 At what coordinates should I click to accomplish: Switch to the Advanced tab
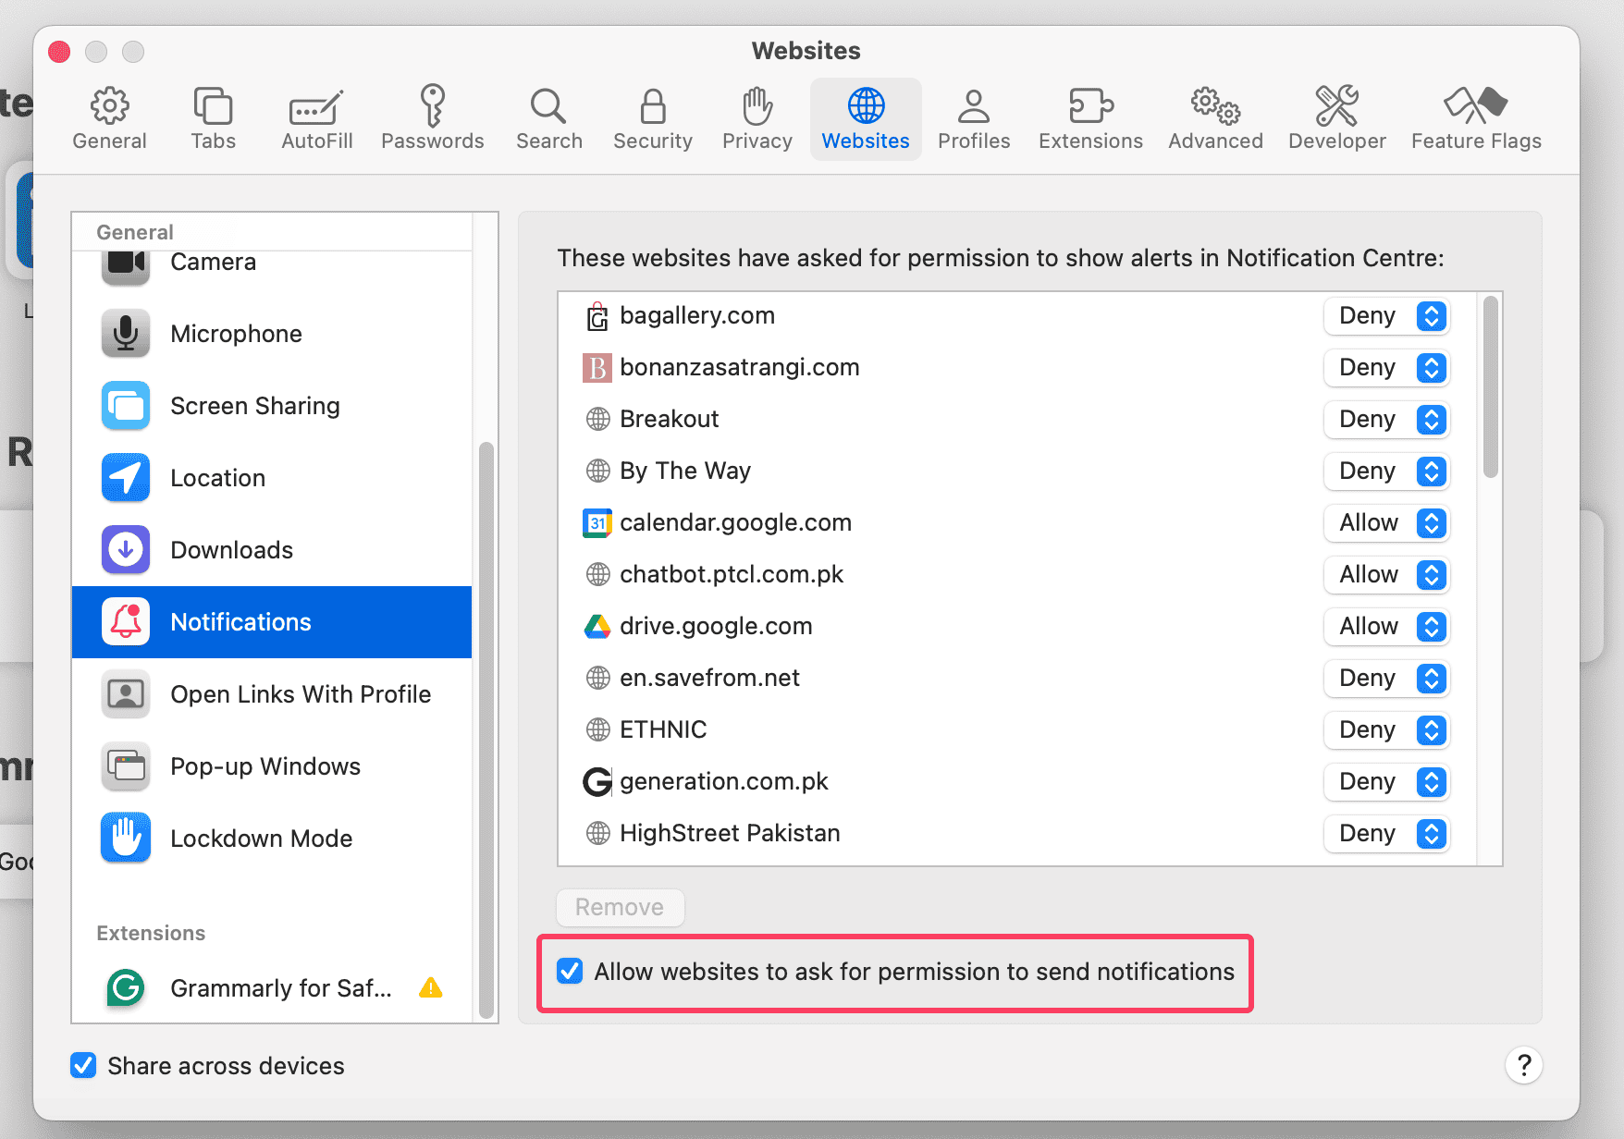click(x=1214, y=118)
